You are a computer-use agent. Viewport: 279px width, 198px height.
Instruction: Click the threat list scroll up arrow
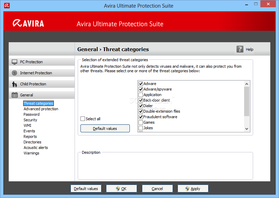(x=247, y=84)
